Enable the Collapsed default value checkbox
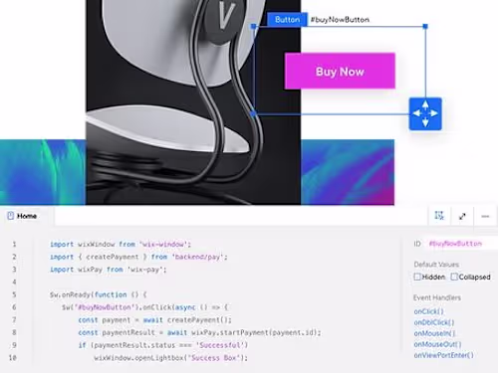498x373 pixels. 454,277
